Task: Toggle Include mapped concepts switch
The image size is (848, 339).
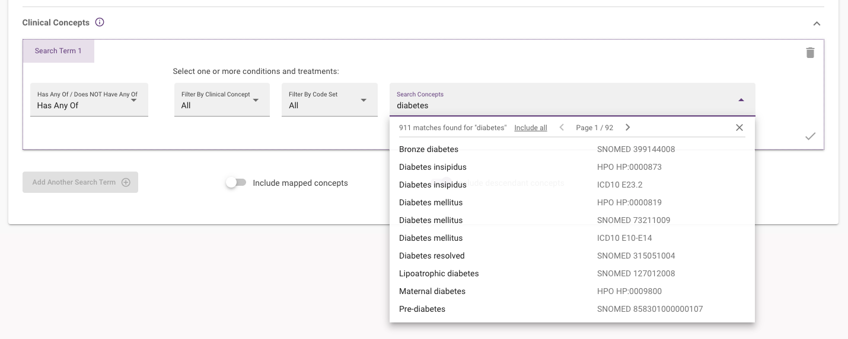Action: 236,183
